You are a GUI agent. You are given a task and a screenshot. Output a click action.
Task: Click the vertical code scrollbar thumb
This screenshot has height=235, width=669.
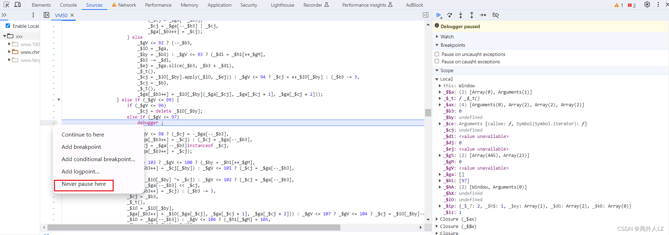(428, 113)
